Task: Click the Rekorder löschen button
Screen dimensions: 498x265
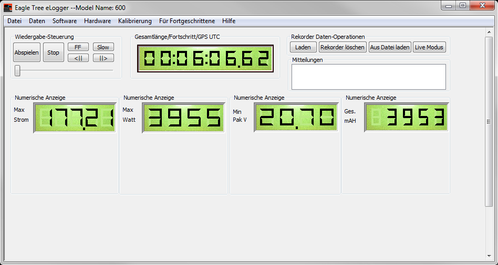Action: [x=343, y=47]
